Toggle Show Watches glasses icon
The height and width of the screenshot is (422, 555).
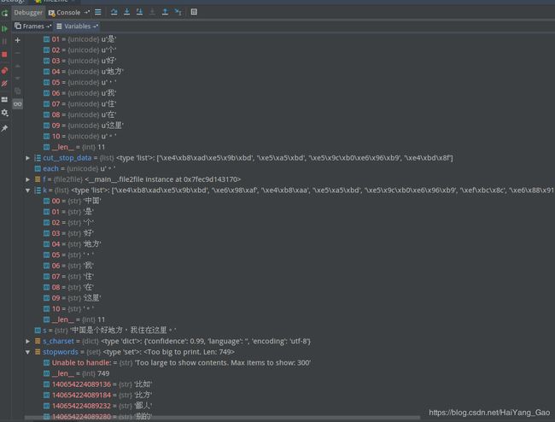18,104
